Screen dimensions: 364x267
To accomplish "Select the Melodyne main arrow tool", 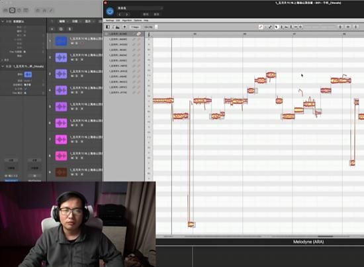I will 276,27.
